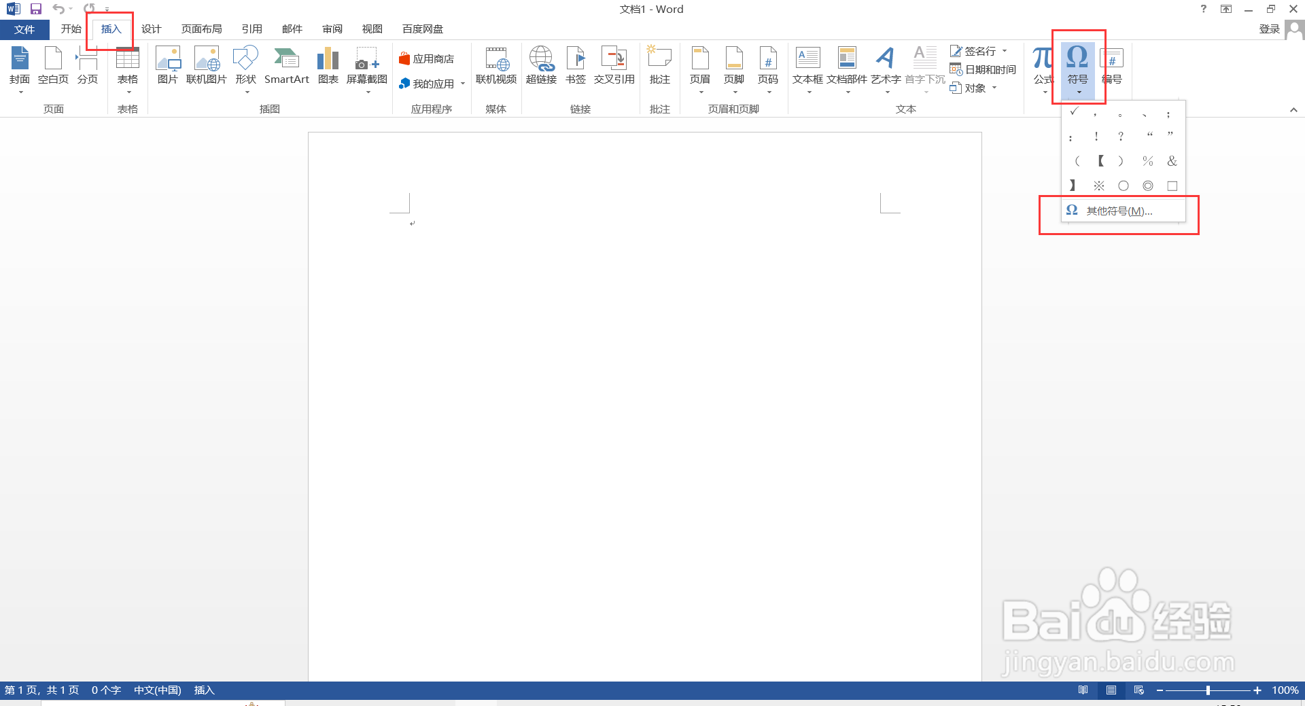Screen dimensions: 1305x706
Task: Open the Screenshot (屏幕截图) tool
Action: click(367, 68)
